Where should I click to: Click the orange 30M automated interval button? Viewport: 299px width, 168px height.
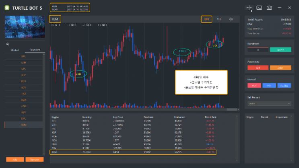[x=280, y=68]
